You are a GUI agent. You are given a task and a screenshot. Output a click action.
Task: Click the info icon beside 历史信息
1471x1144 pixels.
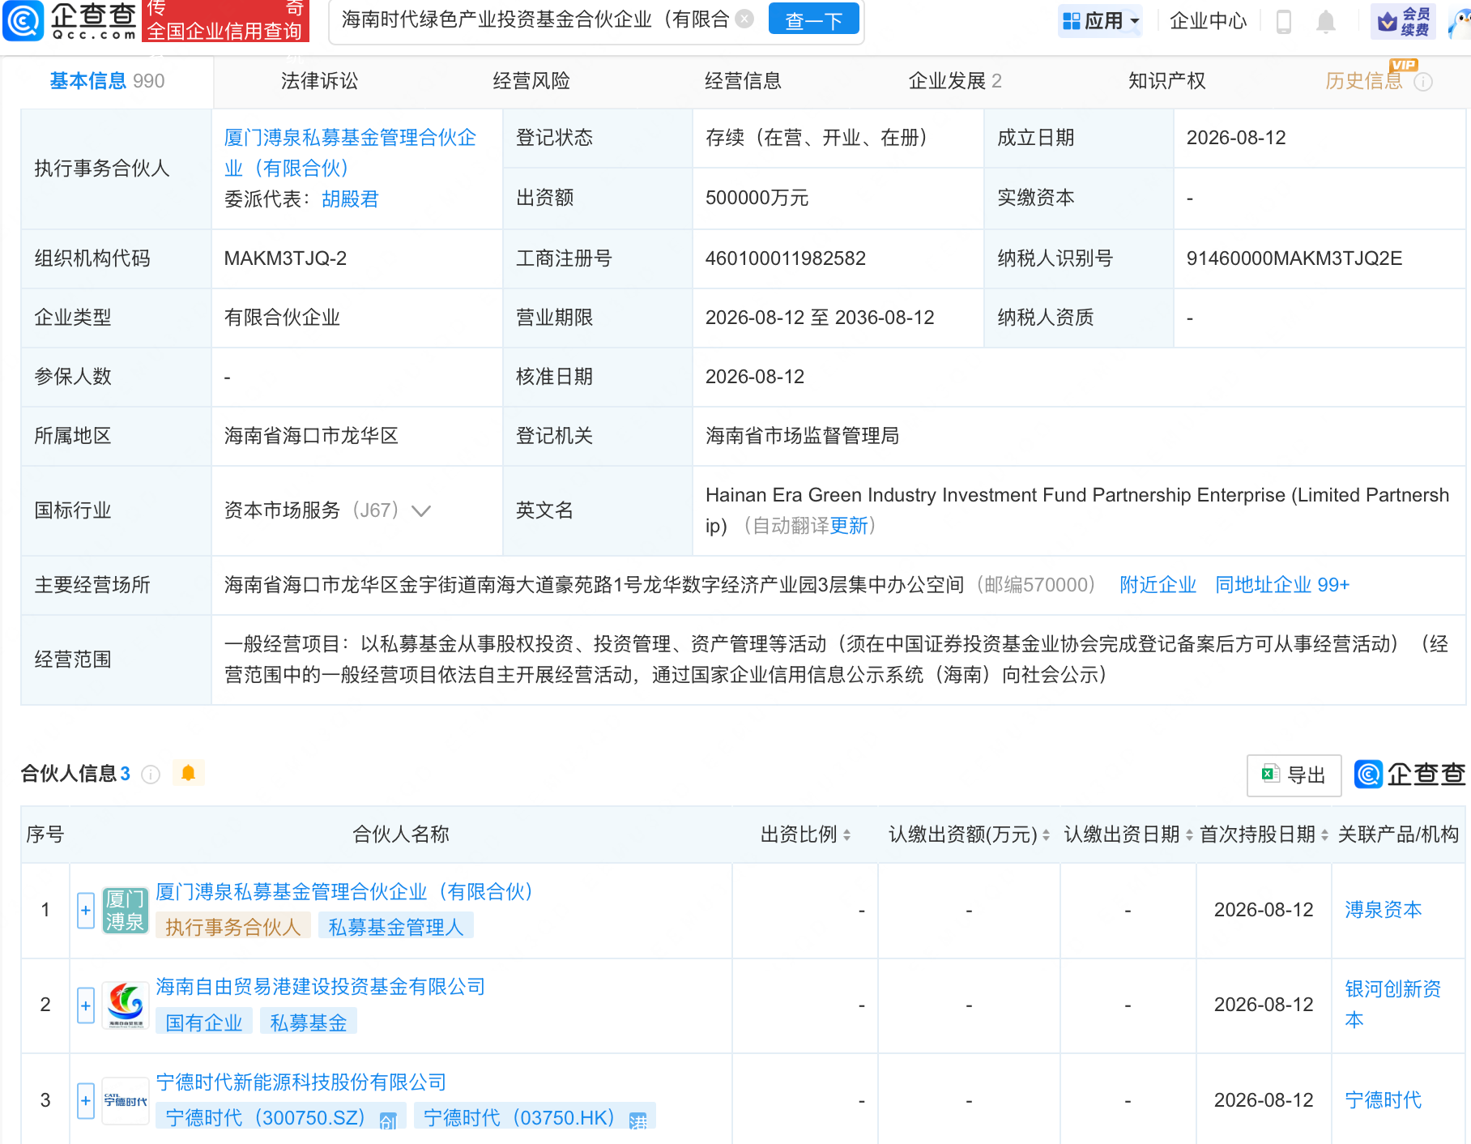(x=1423, y=82)
